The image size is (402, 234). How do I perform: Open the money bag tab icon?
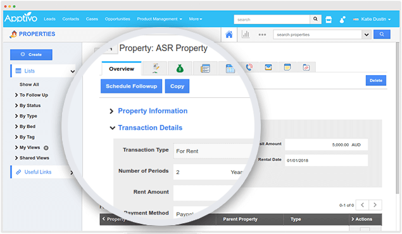click(180, 68)
